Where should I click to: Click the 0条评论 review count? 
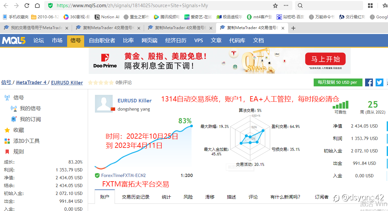point(123,83)
